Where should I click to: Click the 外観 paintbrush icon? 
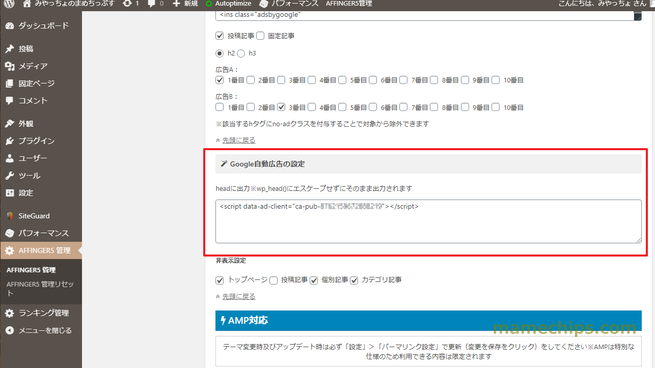click(9, 124)
